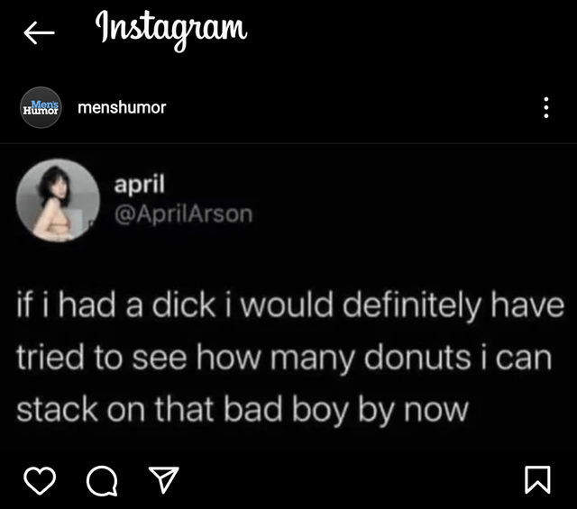Image resolution: width=577 pixels, height=509 pixels.
Task: Click the line "stack on that bad boy by now"
Action: (x=243, y=410)
